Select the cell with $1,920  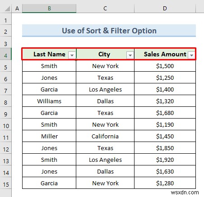[165, 160]
